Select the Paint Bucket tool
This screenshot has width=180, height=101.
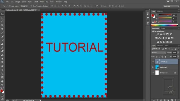click(2, 55)
